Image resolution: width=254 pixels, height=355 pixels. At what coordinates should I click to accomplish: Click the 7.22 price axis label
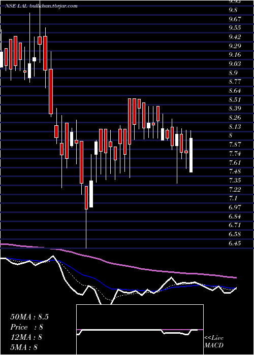tap(235, 190)
